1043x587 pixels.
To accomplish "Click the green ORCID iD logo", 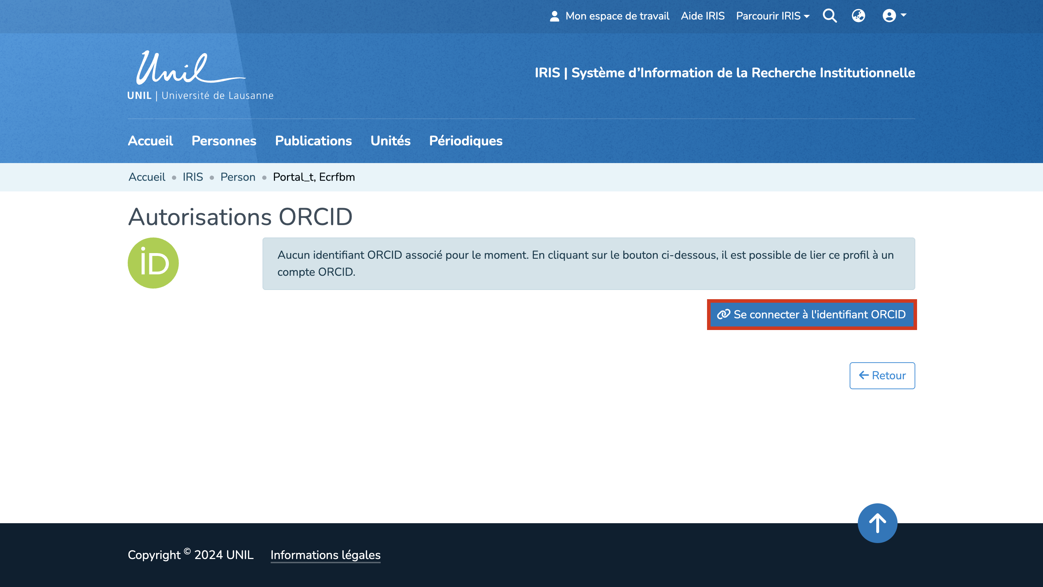I will tap(153, 263).
